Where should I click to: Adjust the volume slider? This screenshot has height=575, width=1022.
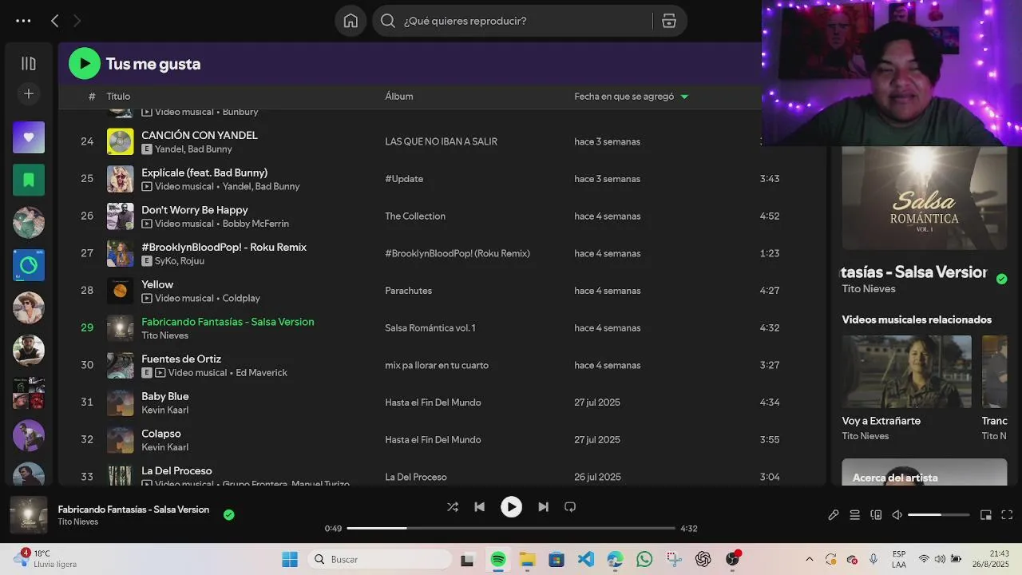(939, 515)
